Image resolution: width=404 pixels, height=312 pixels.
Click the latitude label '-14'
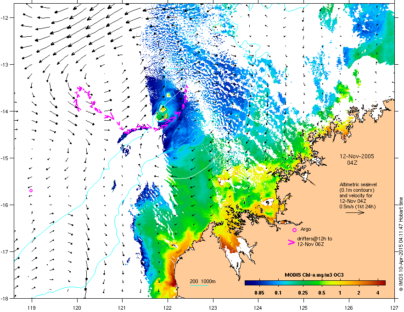tap(5, 111)
